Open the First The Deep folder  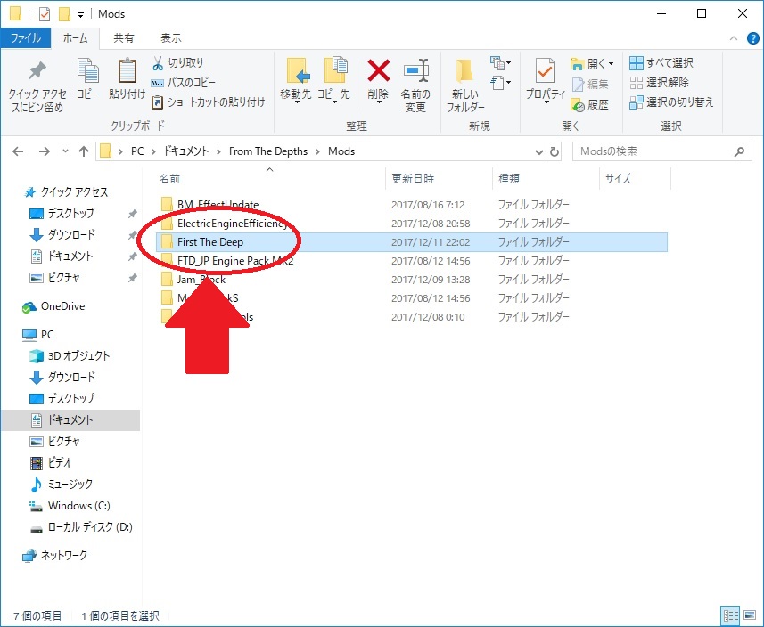click(210, 242)
